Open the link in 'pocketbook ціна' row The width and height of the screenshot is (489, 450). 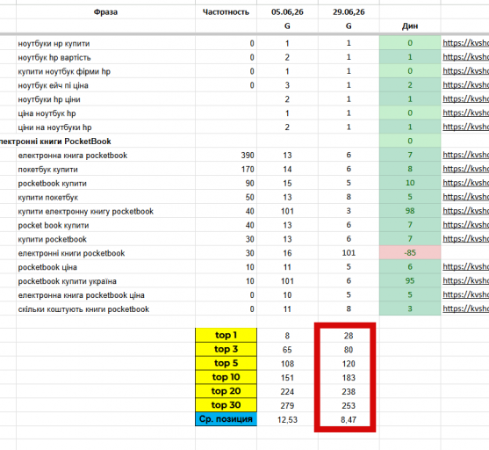[x=465, y=267]
